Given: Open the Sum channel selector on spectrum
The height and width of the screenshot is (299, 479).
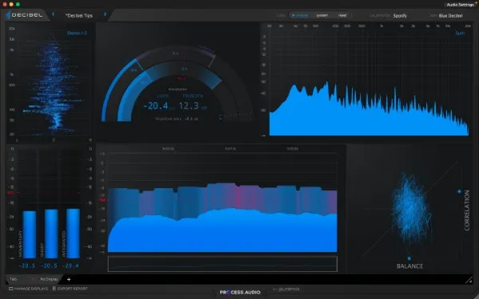Looking at the screenshot, I should (x=460, y=33).
